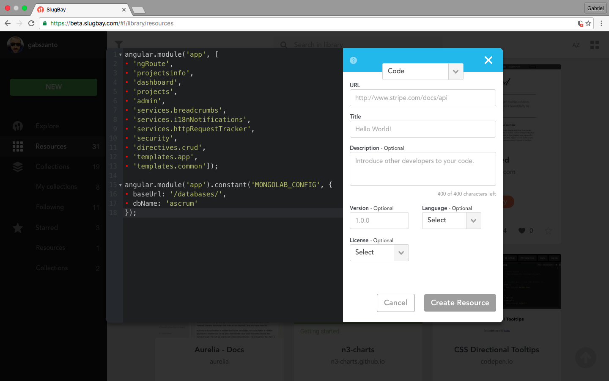This screenshot has height=381, width=609.
Task: Open the CSS Directional Tooltips card title
Action: (497, 350)
